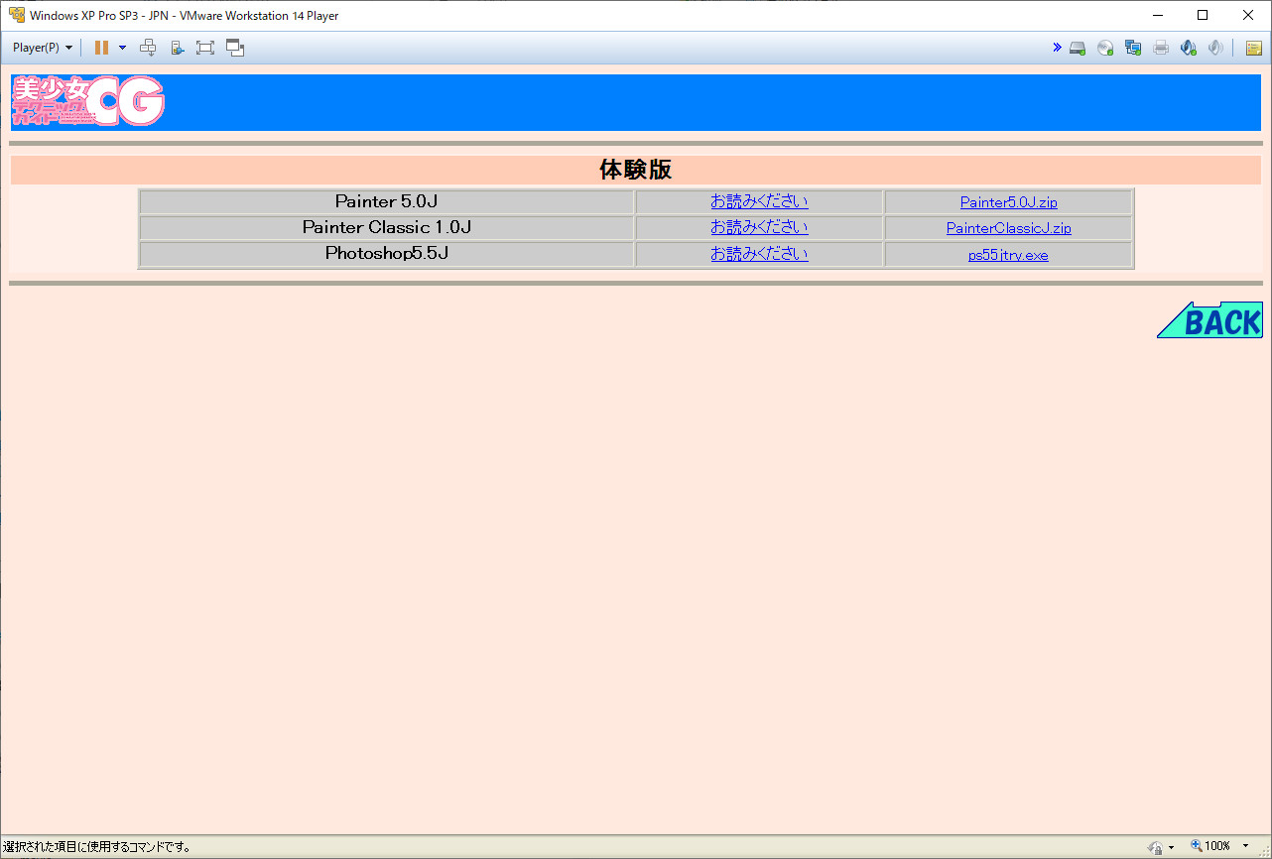
Task: Expand the power options dropdown arrow
Action: point(122,48)
